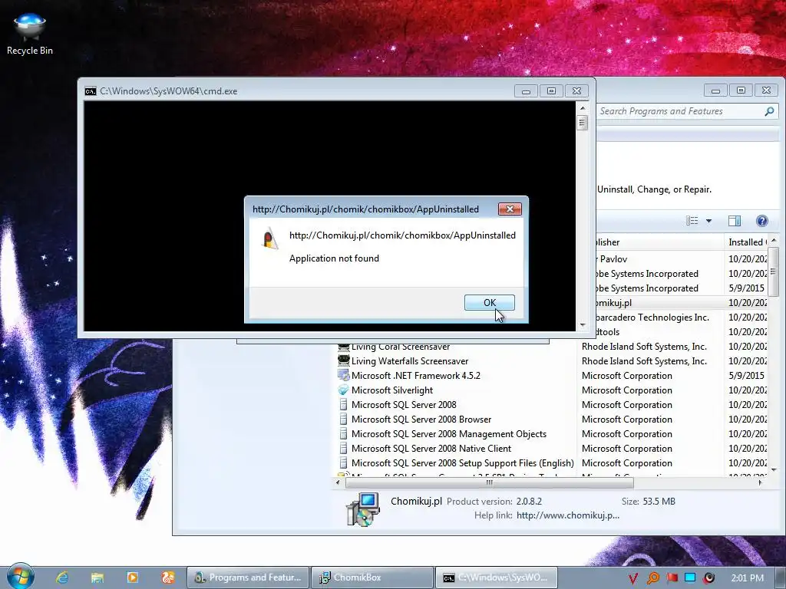Click the blue monitor tray icon
786x589 pixels.
690,577
